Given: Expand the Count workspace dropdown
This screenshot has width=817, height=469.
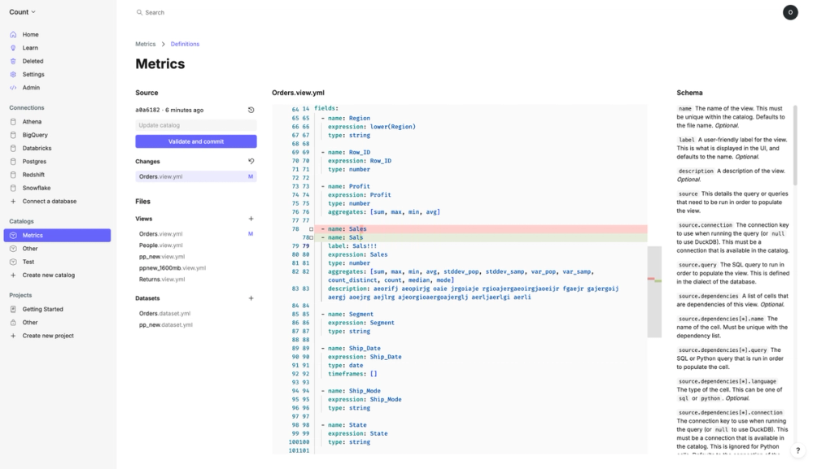Looking at the screenshot, I should pyautogui.click(x=23, y=12).
